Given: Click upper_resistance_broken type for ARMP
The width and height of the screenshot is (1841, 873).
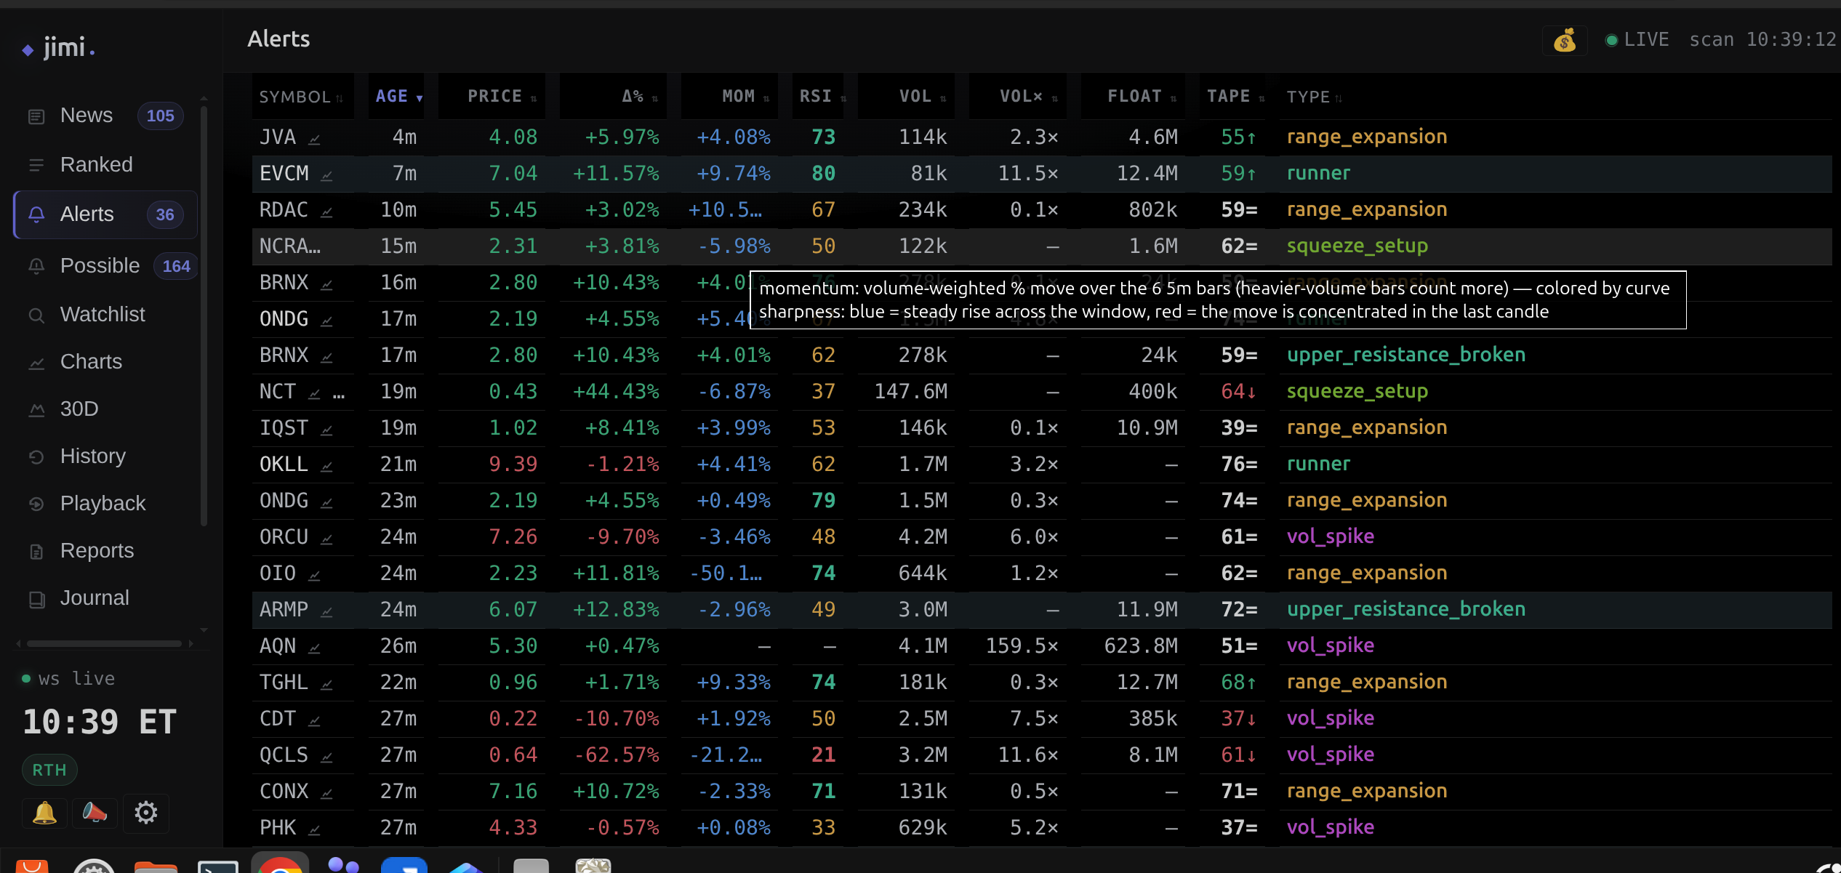Looking at the screenshot, I should coord(1406,609).
